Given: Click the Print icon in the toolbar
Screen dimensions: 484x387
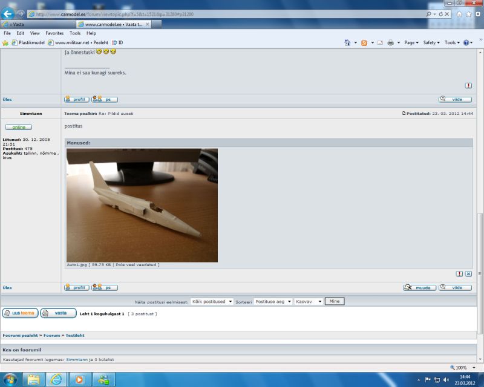Looking at the screenshot, I should [x=390, y=42].
